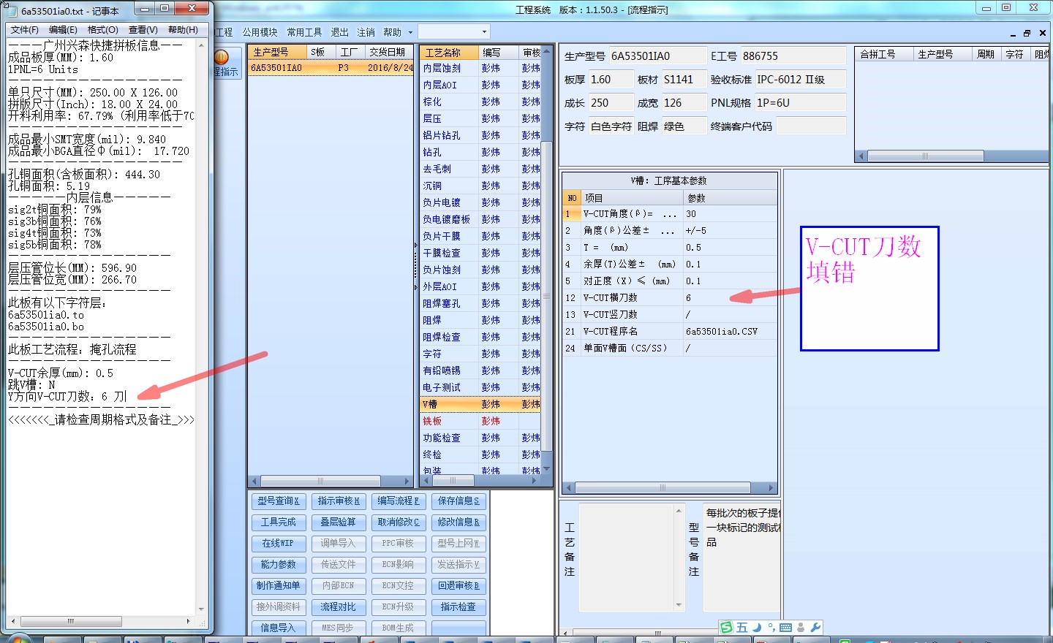The image size is (1053, 643).
Task: Click the 指示审核H button
Action: [339, 501]
